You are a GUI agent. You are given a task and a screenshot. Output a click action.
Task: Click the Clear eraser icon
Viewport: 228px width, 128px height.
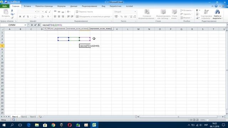197,18
